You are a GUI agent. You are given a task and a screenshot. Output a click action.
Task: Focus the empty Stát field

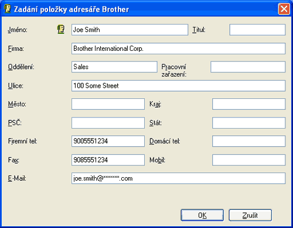[248, 123]
